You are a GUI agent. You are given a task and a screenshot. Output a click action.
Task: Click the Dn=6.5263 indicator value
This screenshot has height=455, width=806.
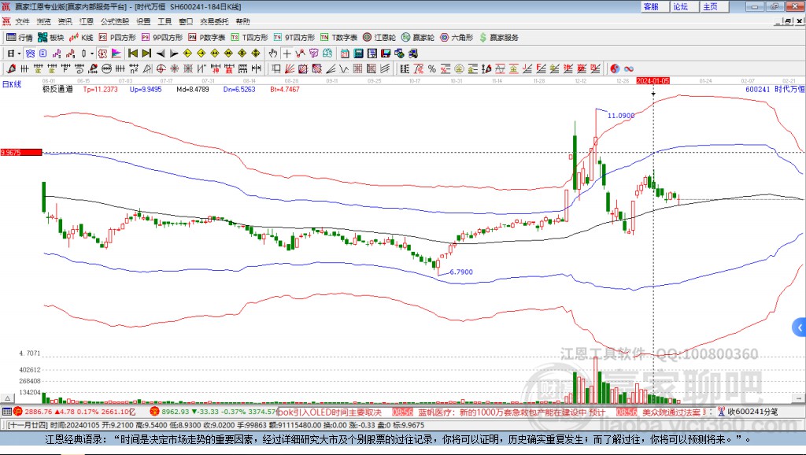[239, 89]
